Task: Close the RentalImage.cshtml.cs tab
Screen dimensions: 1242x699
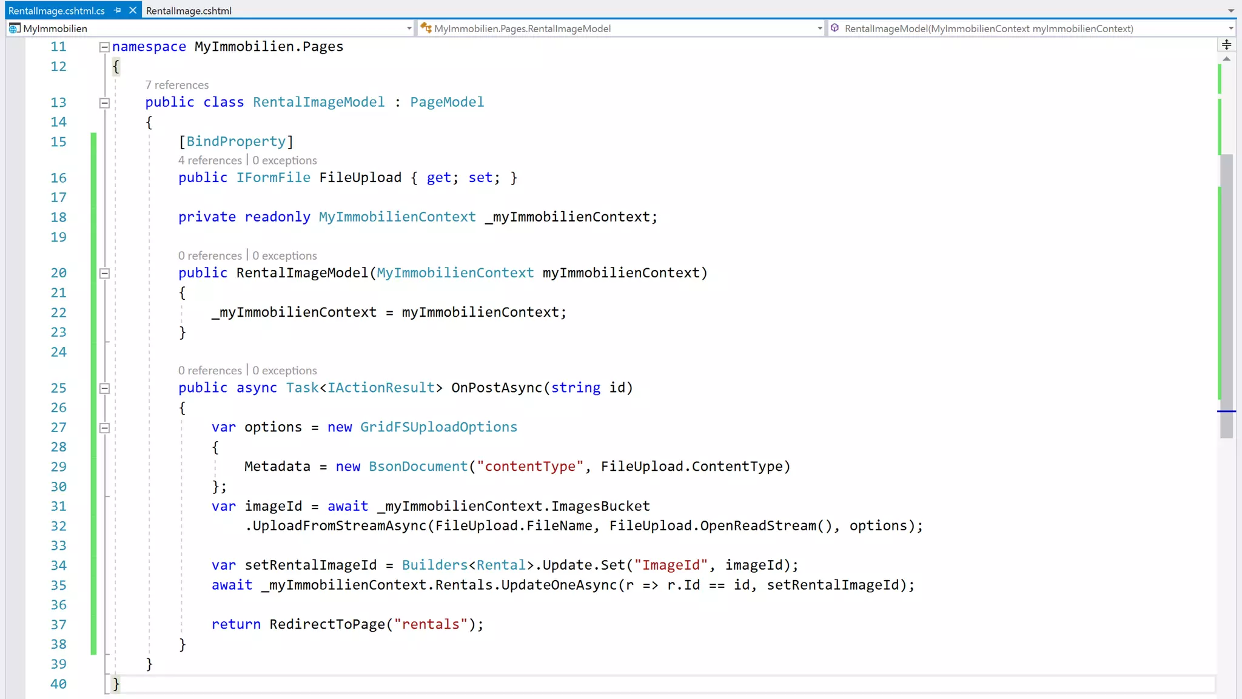Action: [133, 10]
